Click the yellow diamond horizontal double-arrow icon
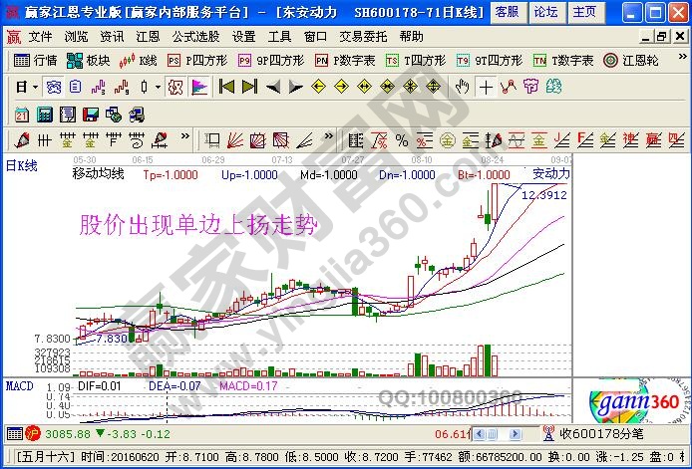 pyautogui.click(x=364, y=87)
